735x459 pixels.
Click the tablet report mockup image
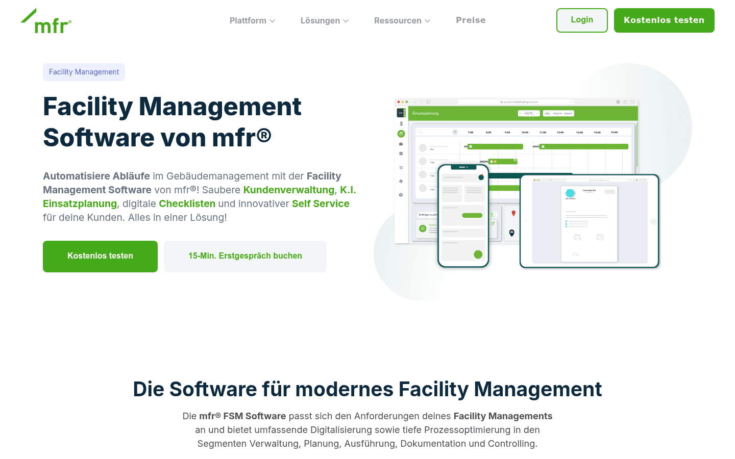[x=590, y=221]
